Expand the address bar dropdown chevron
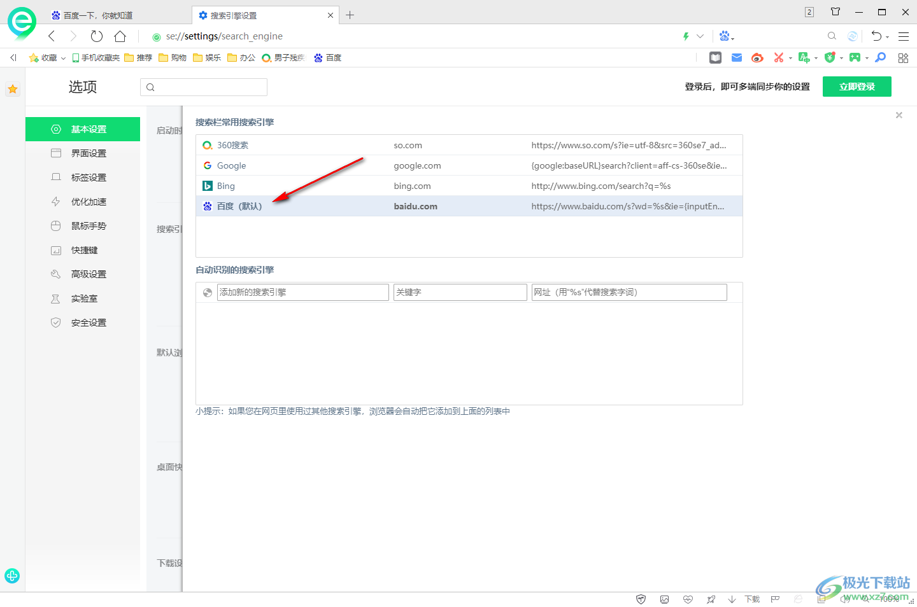Screen dimensions: 917x607 coord(700,36)
